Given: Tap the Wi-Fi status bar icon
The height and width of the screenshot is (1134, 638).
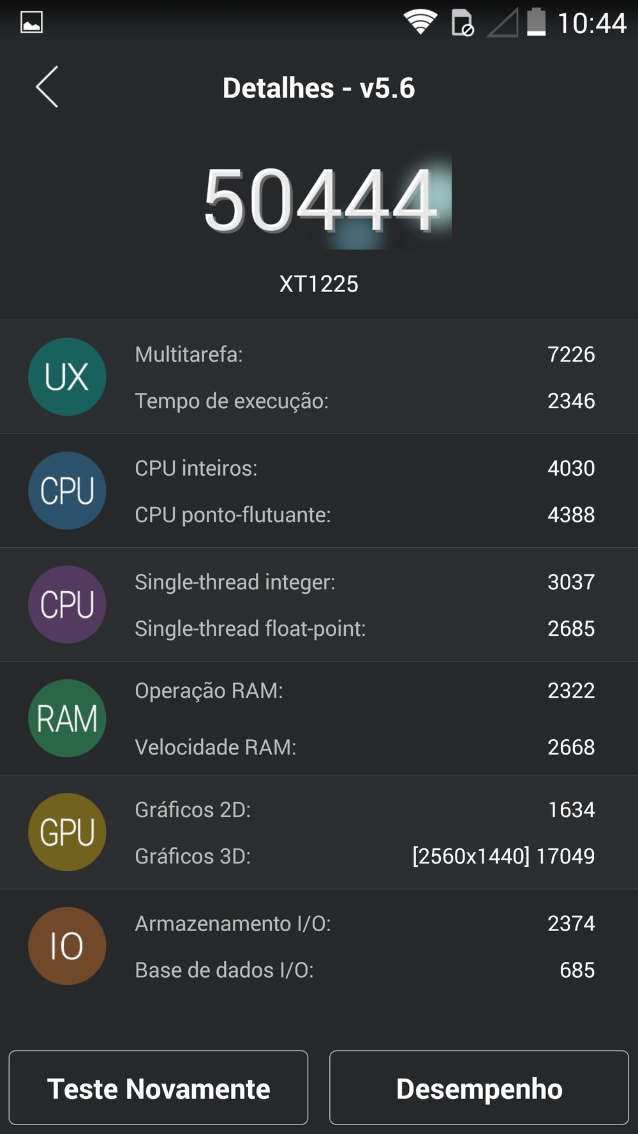Looking at the screenshot, I should pos(420,23).
